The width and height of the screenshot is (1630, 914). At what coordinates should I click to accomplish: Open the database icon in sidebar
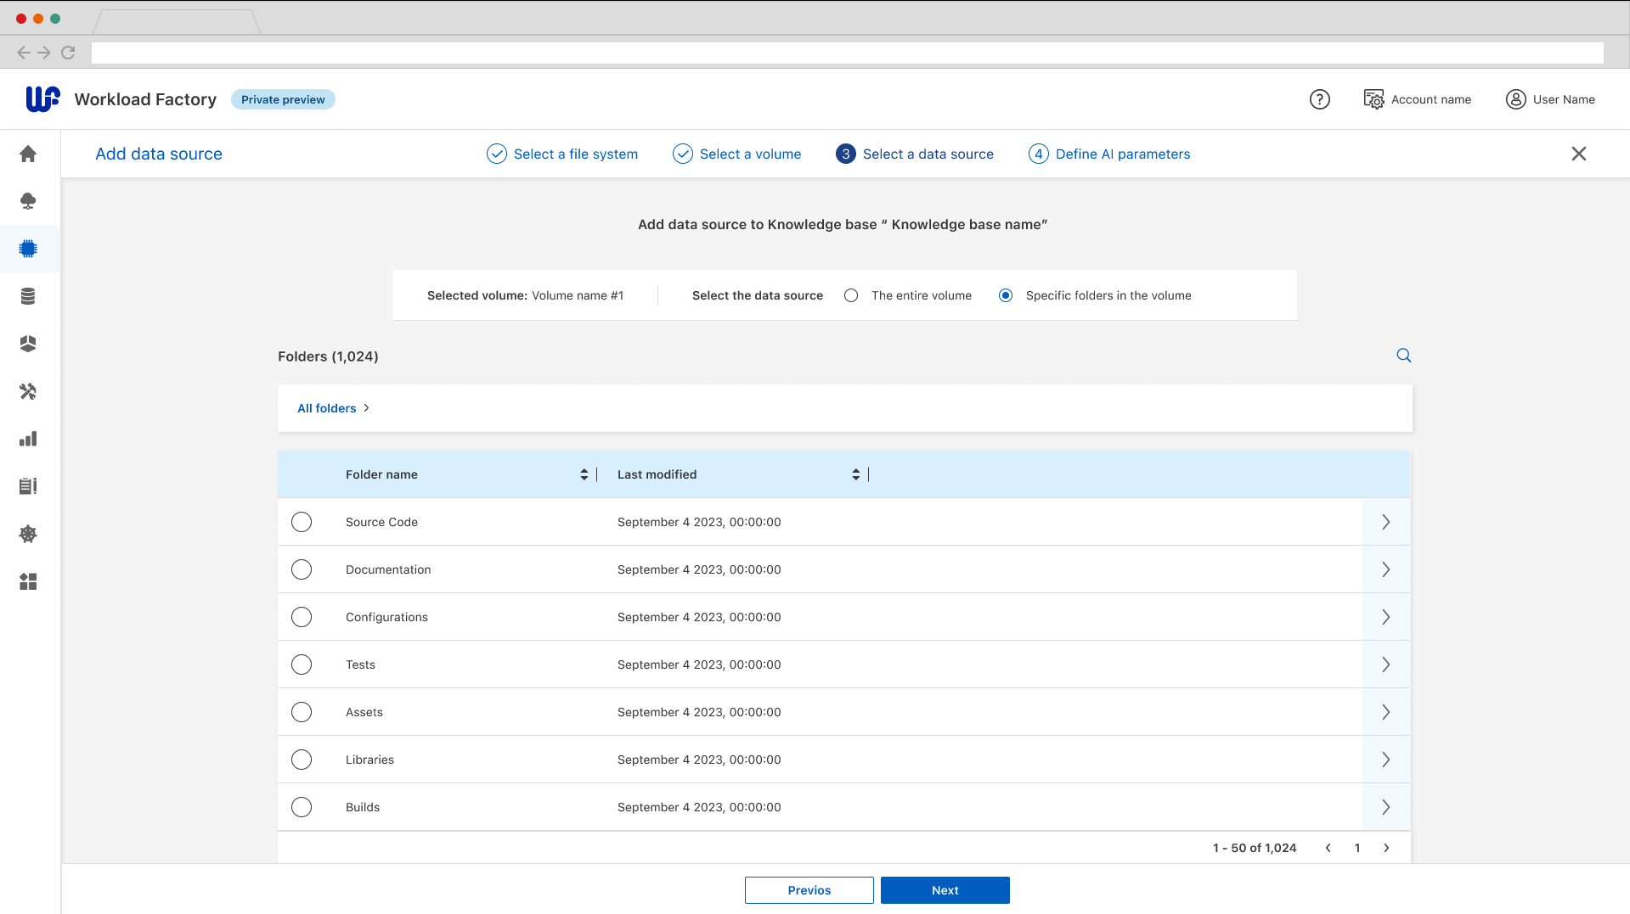[x=28, y=296]
